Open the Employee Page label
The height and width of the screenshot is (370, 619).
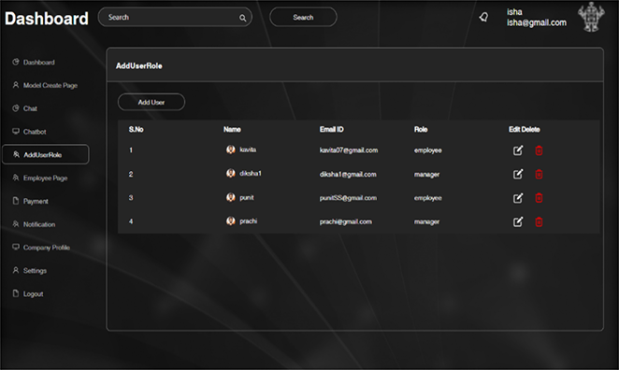tap(46, 178)
